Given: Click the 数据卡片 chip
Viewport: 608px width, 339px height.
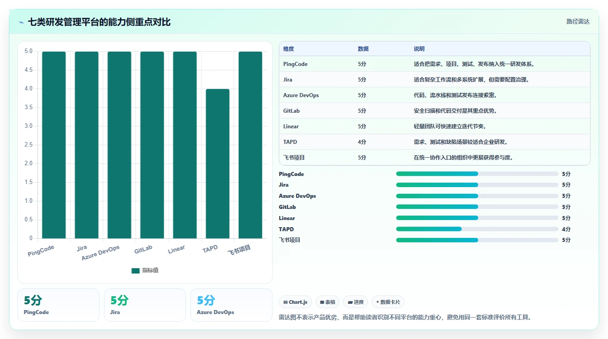Looking at the screenshot, I should tap(388, 302).
